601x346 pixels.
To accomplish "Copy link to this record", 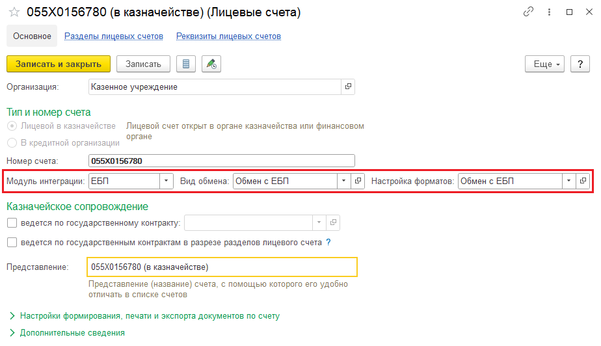I will click(528, 12).
